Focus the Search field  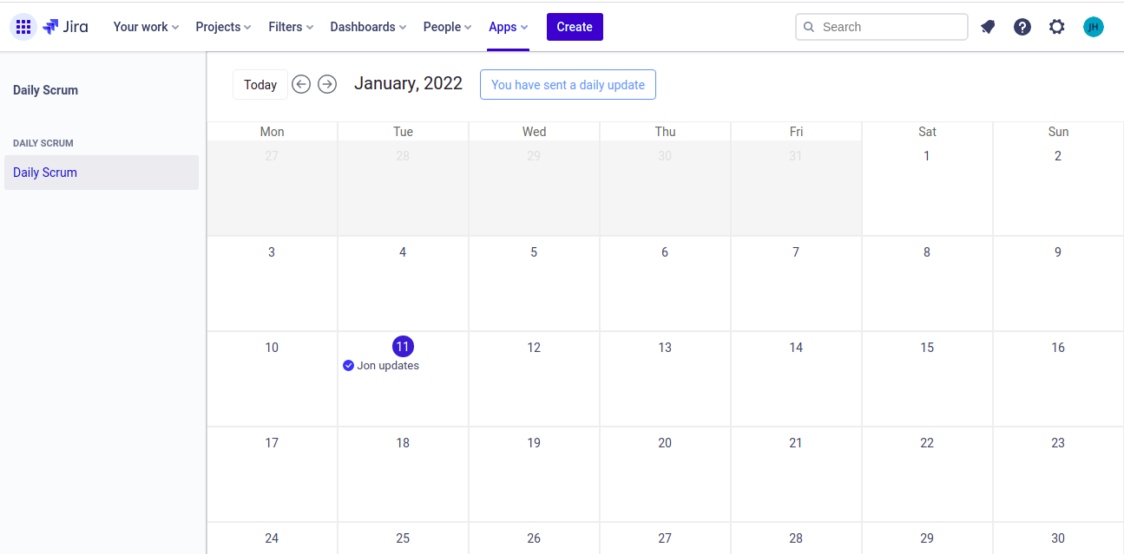[x=882, y=27]
